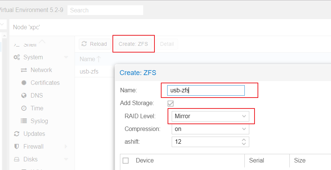This screenshot has width=331, height=170.
Task: Open the RAID Level dropdown
Action: coord(210,116)
